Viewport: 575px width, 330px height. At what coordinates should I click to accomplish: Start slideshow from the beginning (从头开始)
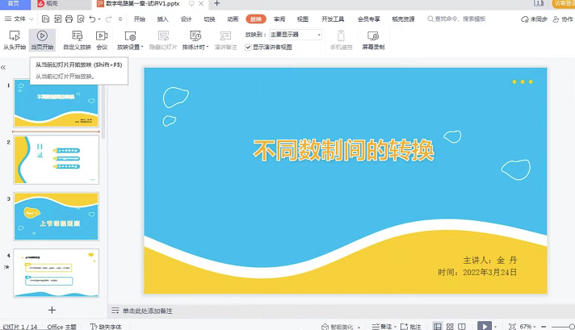pos(14,40)
